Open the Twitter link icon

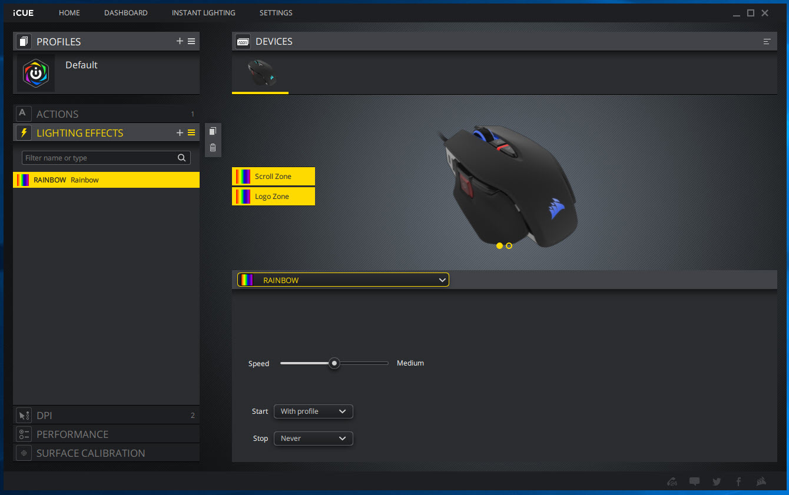pyautogui.click(x=717, y=481)
